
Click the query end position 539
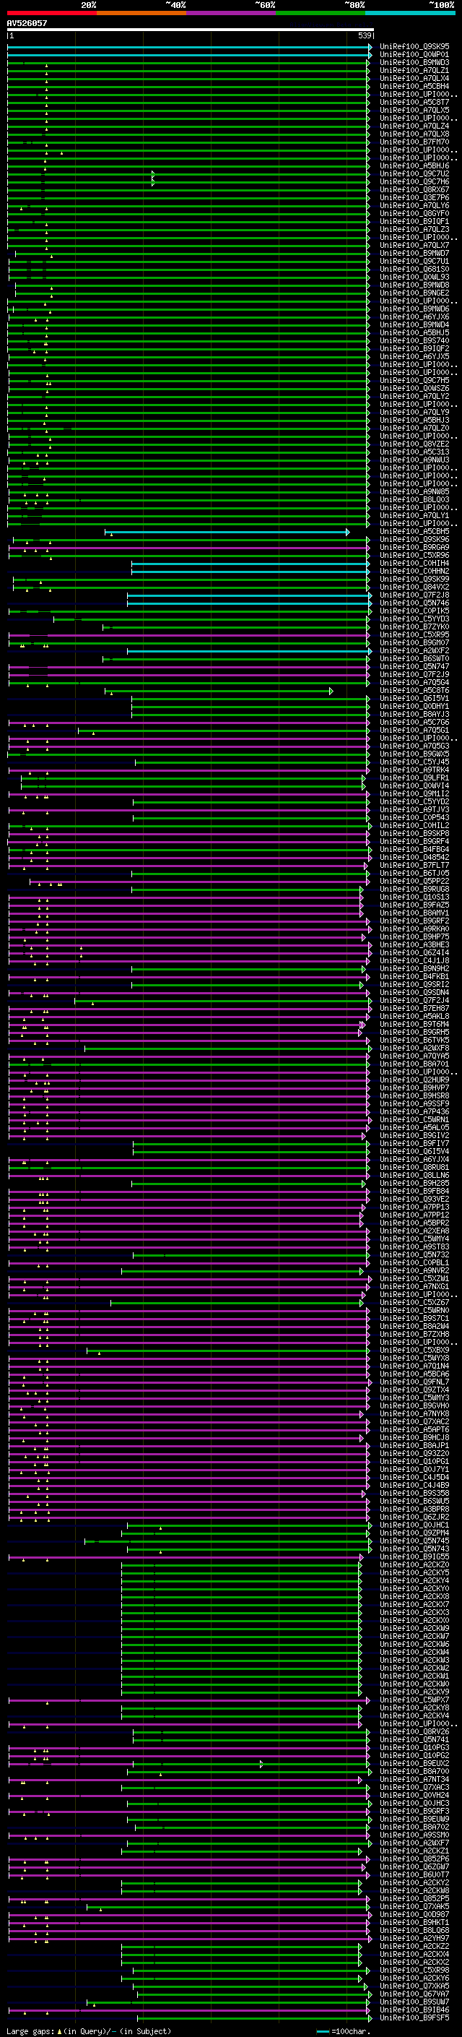[x=365, y=36]
